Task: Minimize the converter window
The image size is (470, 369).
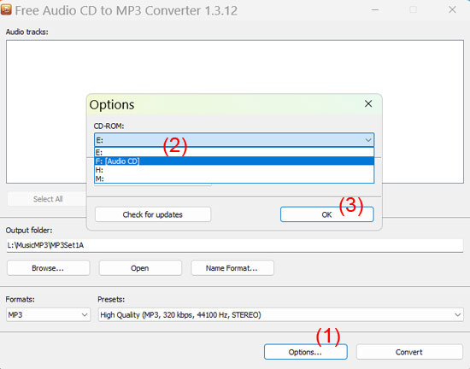Action: 375,10
